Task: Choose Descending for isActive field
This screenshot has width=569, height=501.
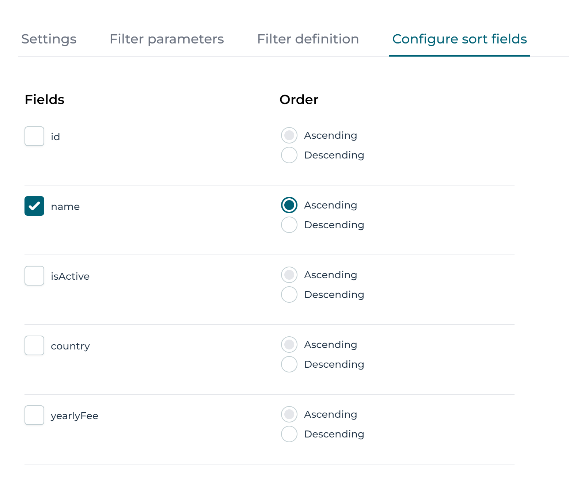Action: pyautogui.click(x=289, y=295)
